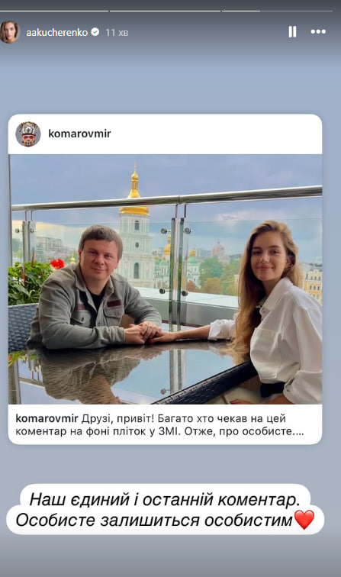Tap the red heart emoji sticker
This screenshot has height=577, width=341.
(304, 519)
